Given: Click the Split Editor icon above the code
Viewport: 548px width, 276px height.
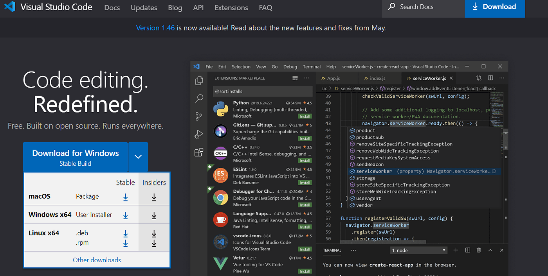Looking at the screenshot, I should coord(490,78).
